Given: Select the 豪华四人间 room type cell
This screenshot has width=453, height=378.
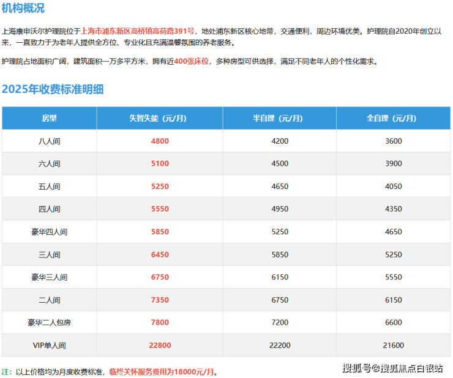Looking at the screenshot, I should (49, 232).
